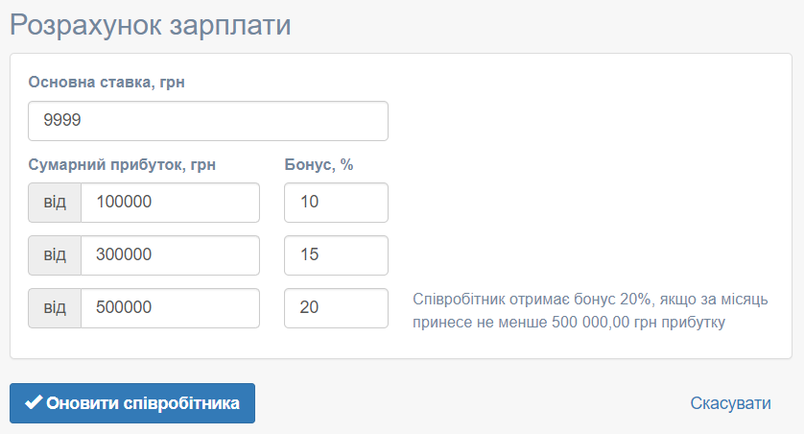Click the від prefix of the 100000 row
This screenshot has height=434, width=804.
[x=55, y=203]
